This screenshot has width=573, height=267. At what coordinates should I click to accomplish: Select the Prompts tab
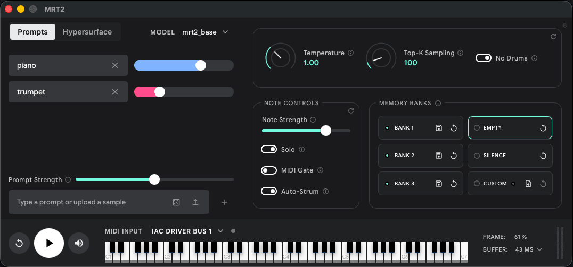(x=32, y=32)
